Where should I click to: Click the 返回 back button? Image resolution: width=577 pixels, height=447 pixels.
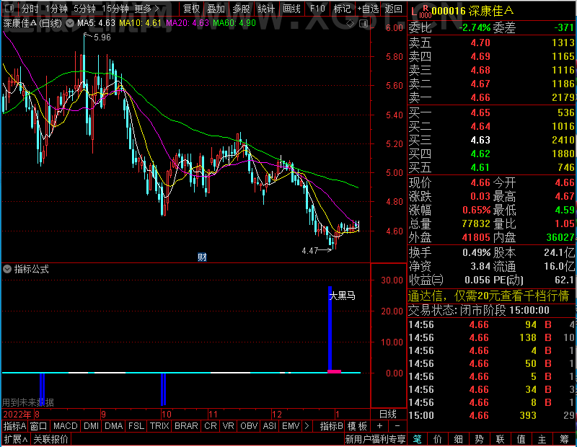pos(394,9)
